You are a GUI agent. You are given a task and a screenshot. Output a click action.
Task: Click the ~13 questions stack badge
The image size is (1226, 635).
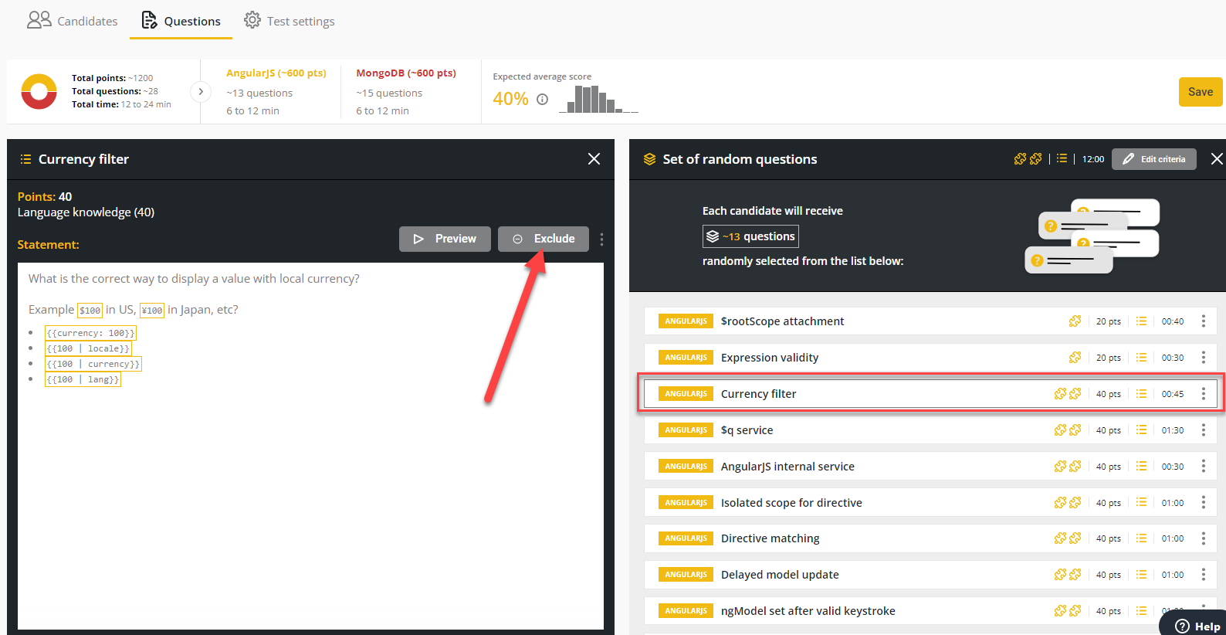750,236
